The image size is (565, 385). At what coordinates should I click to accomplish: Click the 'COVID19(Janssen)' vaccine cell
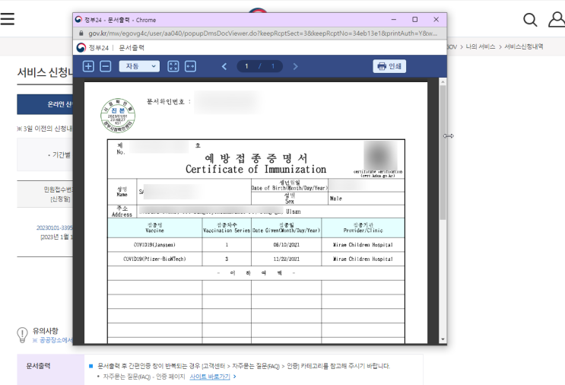click(154, 245)
